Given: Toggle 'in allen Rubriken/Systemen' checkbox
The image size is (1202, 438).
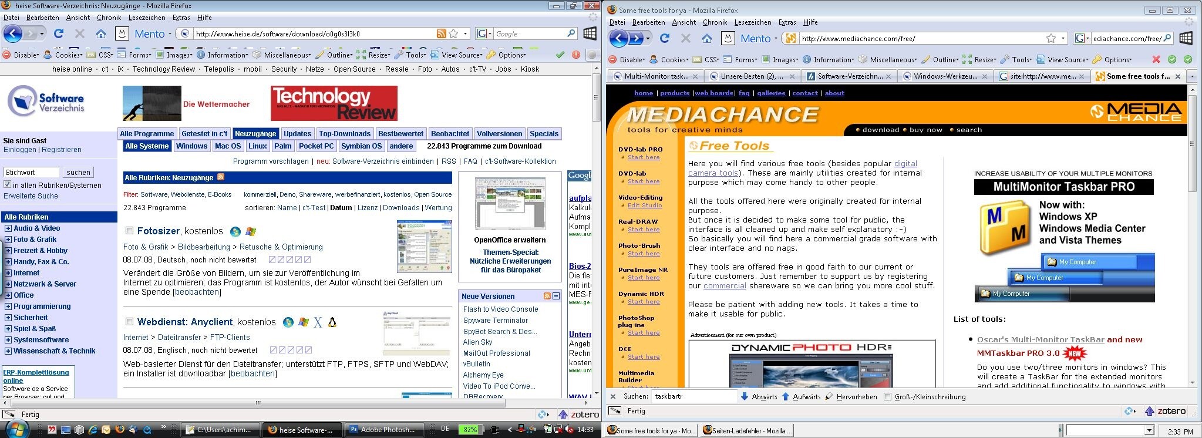Looking at the screenshot, I should click(x=8, y=184).
